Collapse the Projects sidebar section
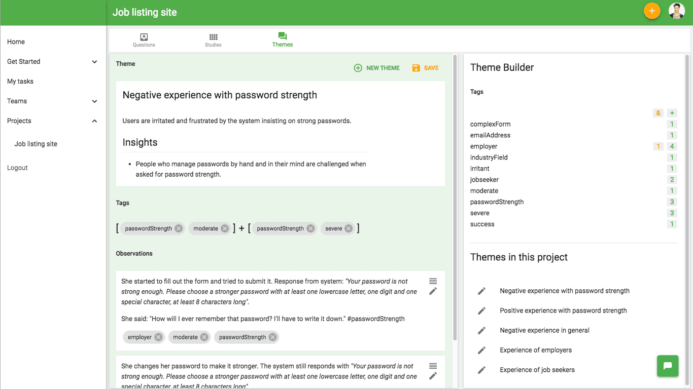Screen dimensions: 693x389 [x=94, y=121]
